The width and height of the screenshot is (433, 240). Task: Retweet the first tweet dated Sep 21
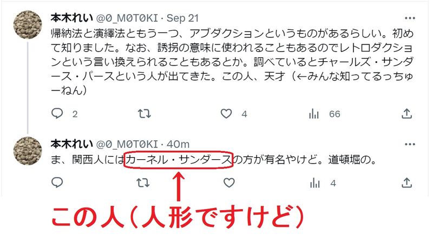click(144, 113)
